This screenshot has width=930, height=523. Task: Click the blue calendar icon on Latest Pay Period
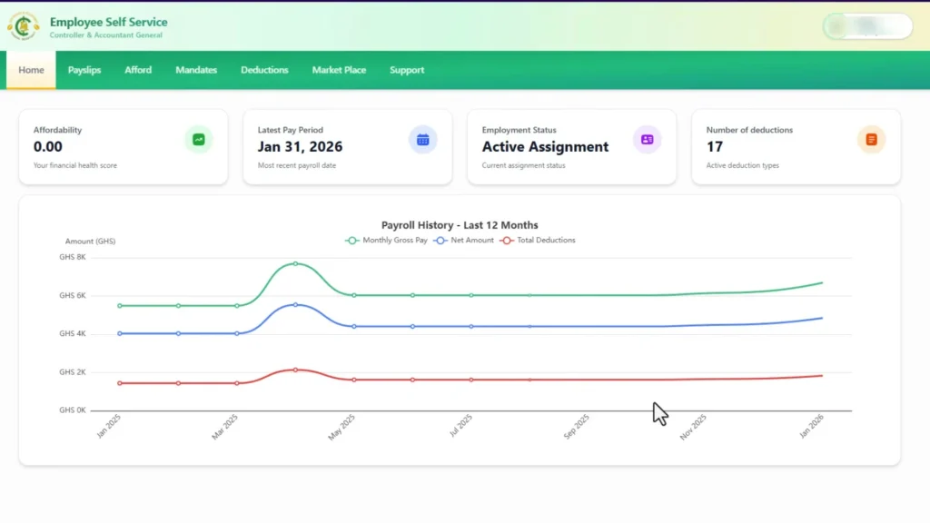click(x=423, y=140)
